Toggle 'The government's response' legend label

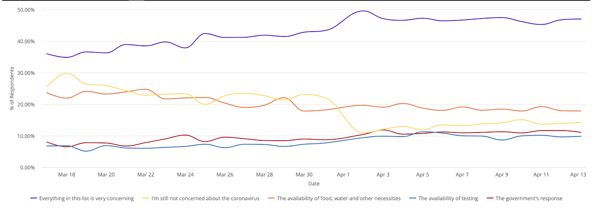(x=529, y=198)
